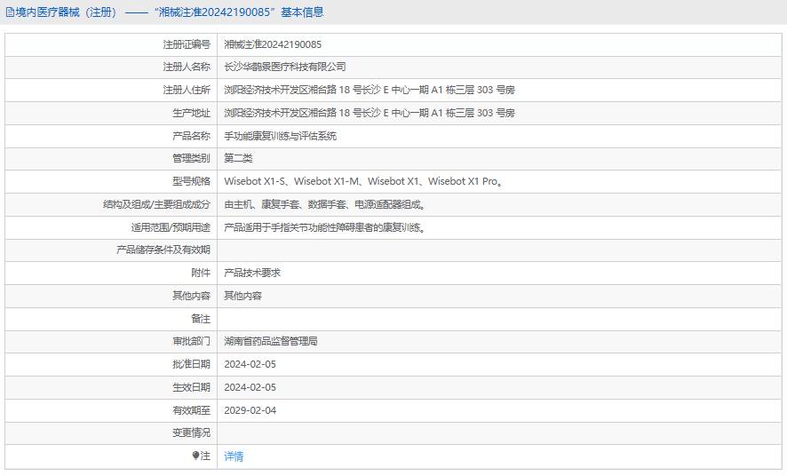The image size is (787, 476).
Task: Click the document icon in the page header
Action: coord(10,12)
